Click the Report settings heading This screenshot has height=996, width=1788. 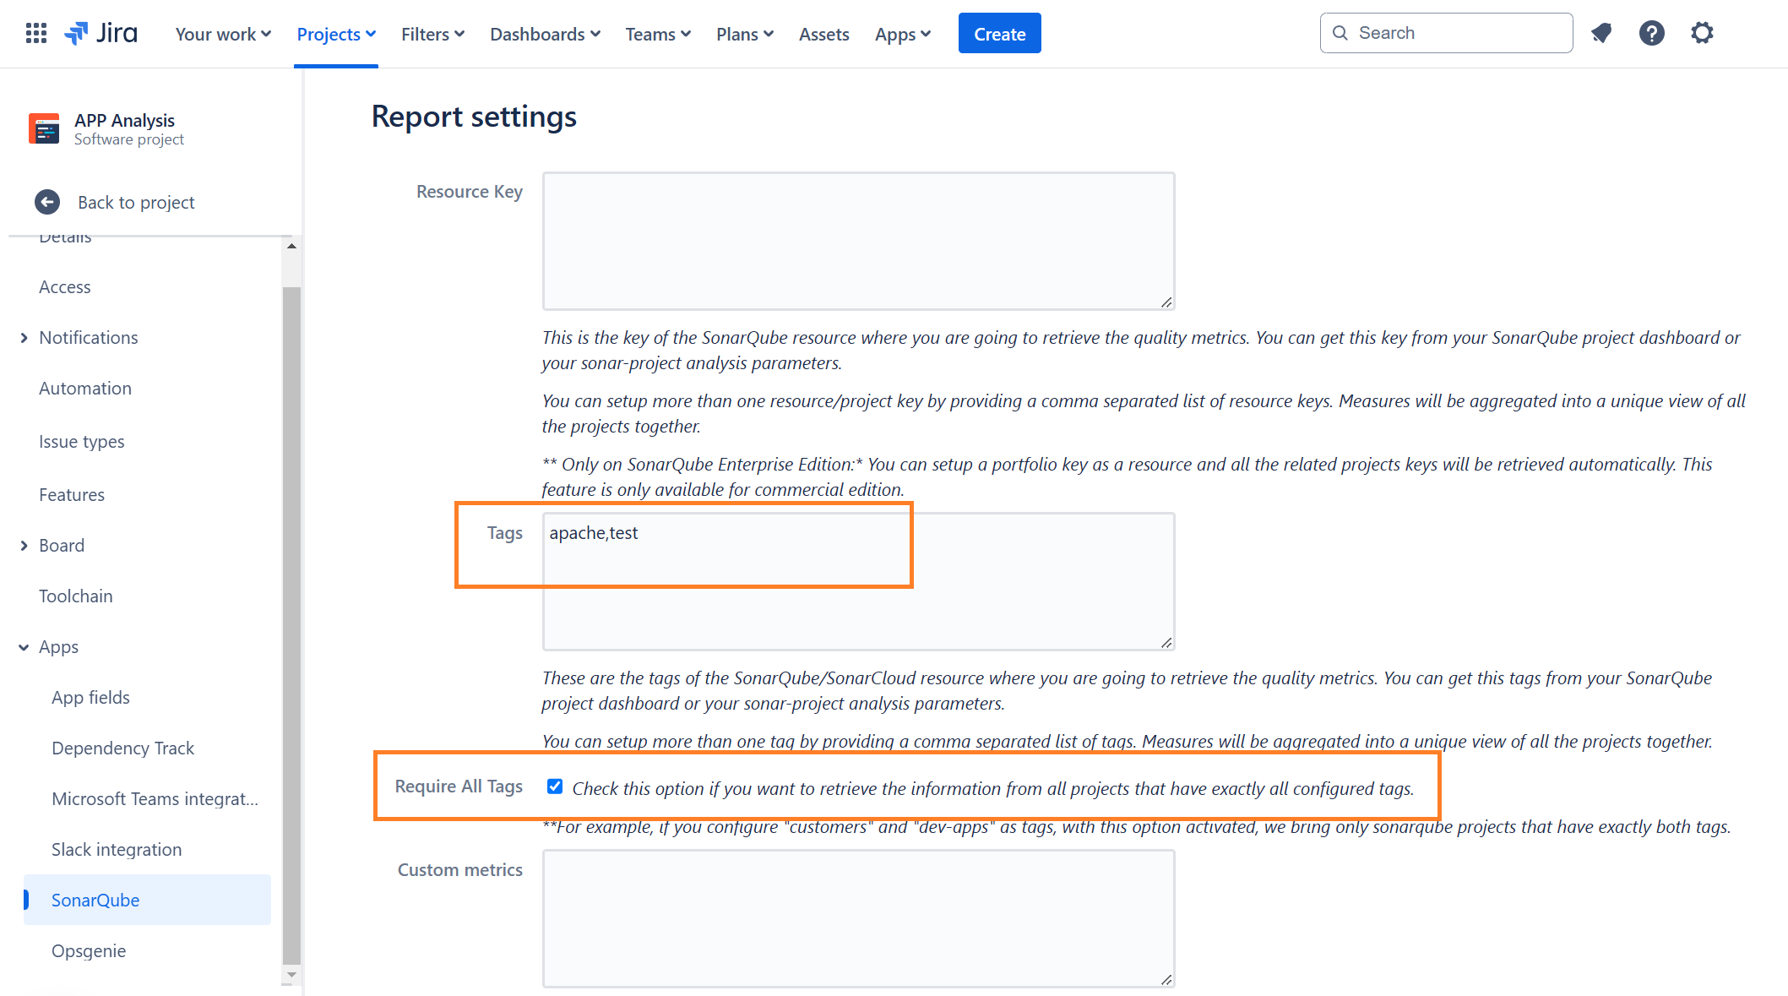(474, 116)
